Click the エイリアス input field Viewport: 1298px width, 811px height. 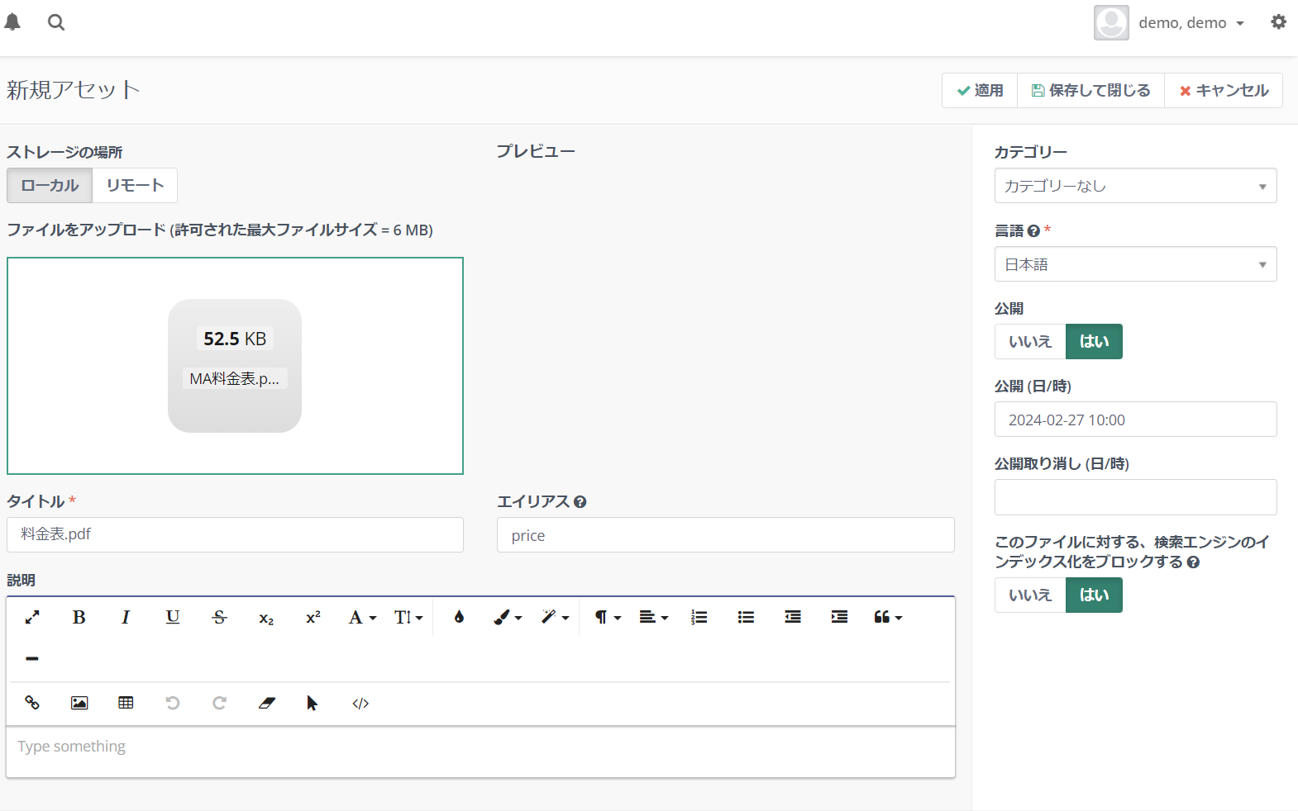[725, 535]
